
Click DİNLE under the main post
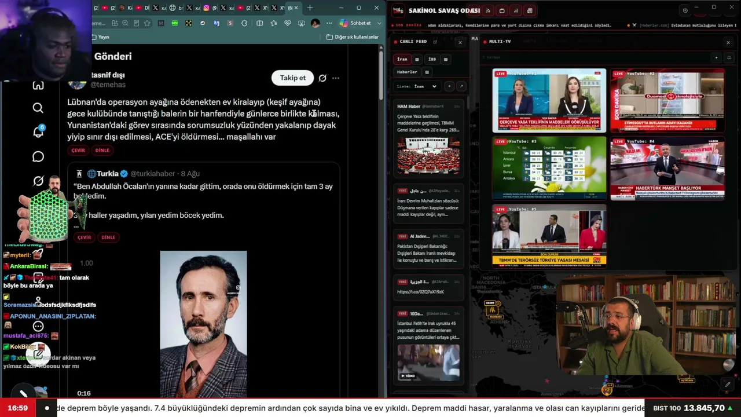pos(102,150)
